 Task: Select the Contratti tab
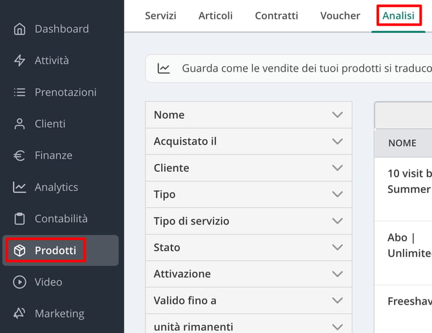(277, 15)
